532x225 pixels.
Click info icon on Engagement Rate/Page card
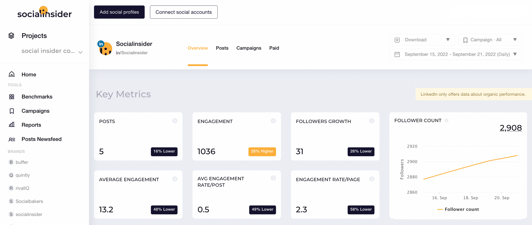pyautogui.click(x=372, y=179)
